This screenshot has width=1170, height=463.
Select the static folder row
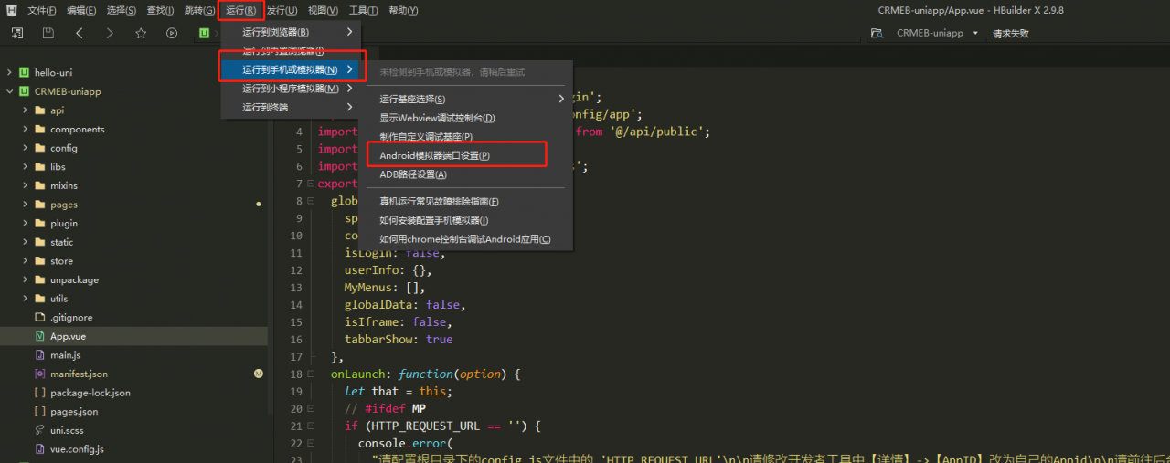coord(133,242)
